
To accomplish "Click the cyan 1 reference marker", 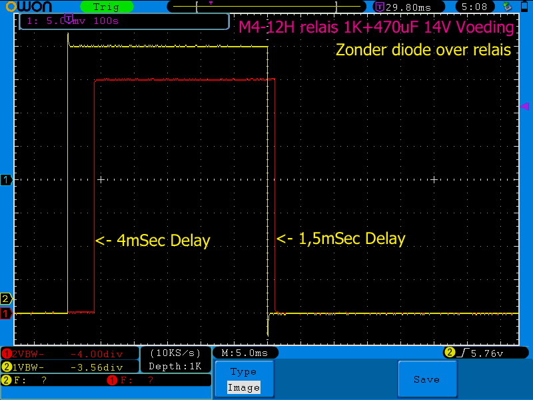I will pyautogui.click(x=6, y=179).
